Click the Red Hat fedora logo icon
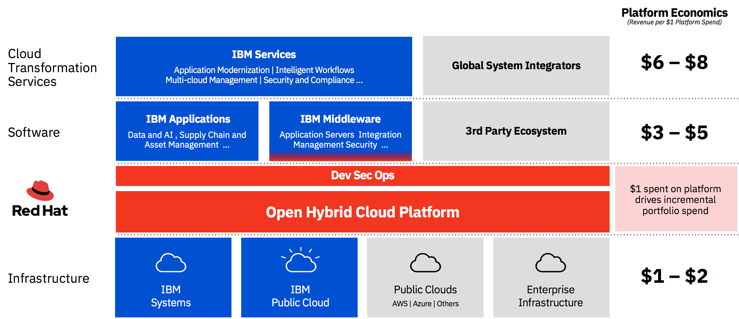The width and height of the screenshot is (739, 319). point(40,190)
